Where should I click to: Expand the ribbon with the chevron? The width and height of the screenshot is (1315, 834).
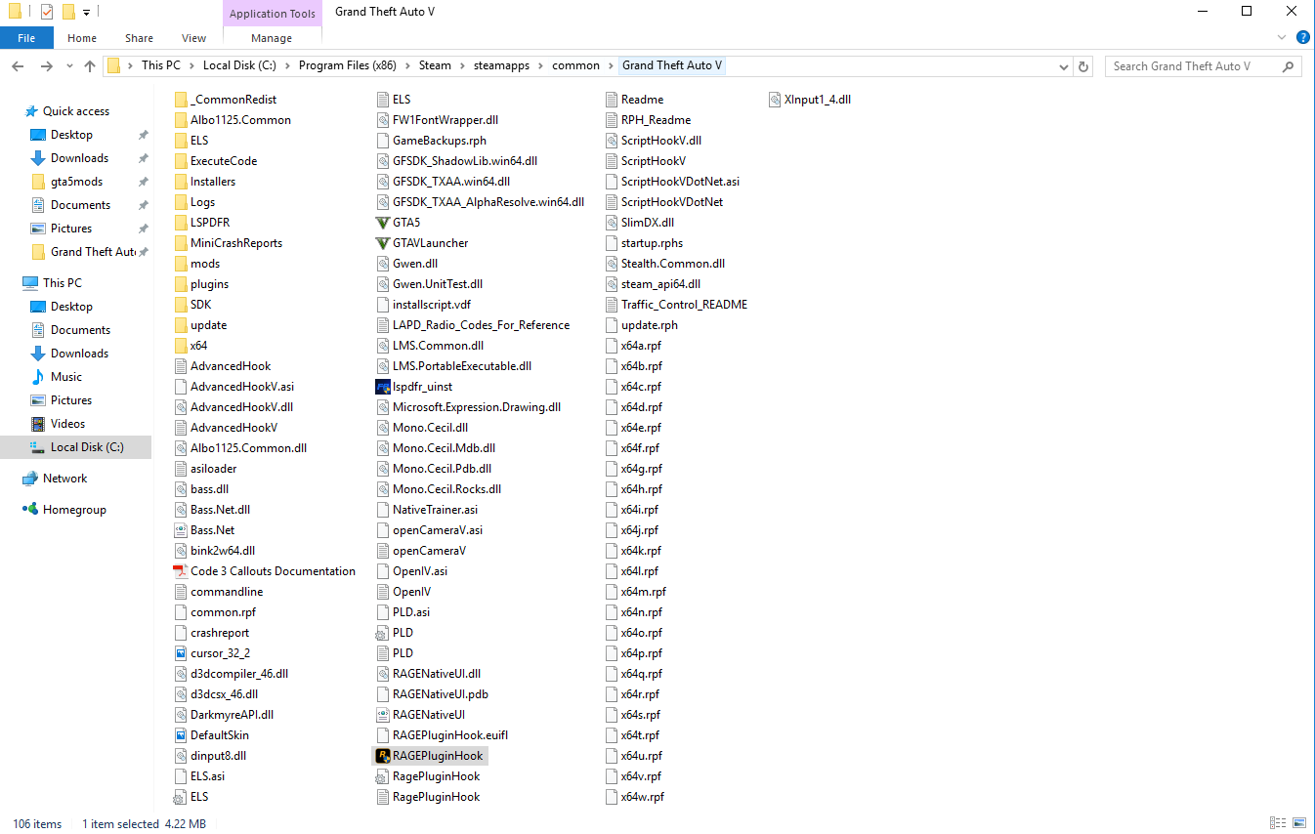pos(1283,37)
